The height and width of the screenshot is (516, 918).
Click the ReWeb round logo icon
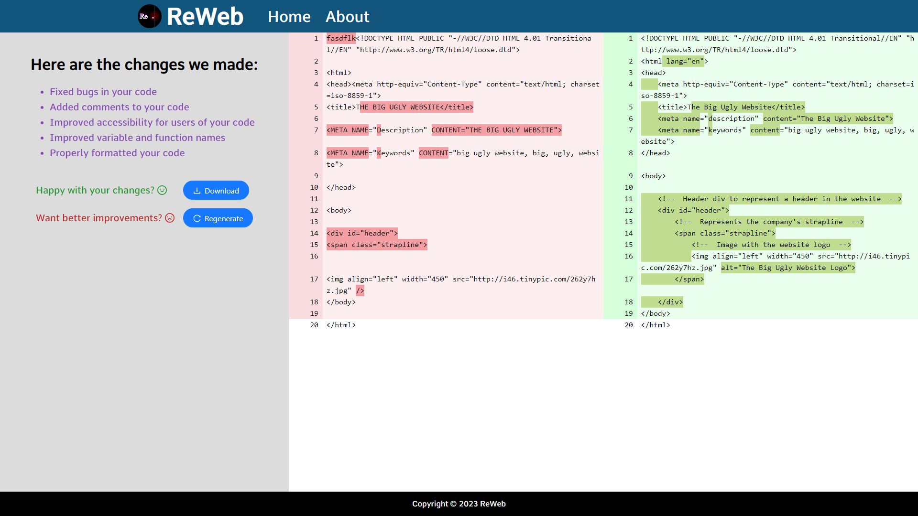(150, 16)
